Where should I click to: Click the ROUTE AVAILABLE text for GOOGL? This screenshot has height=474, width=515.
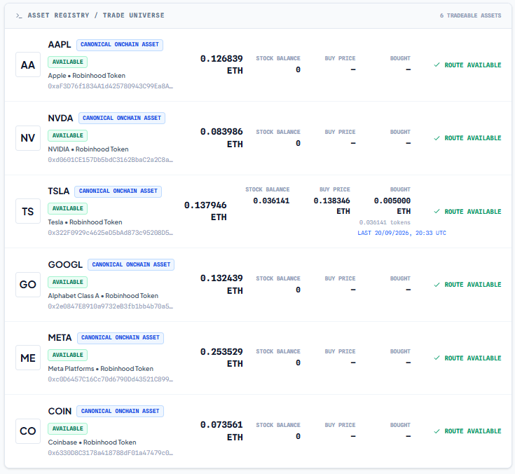473,285
